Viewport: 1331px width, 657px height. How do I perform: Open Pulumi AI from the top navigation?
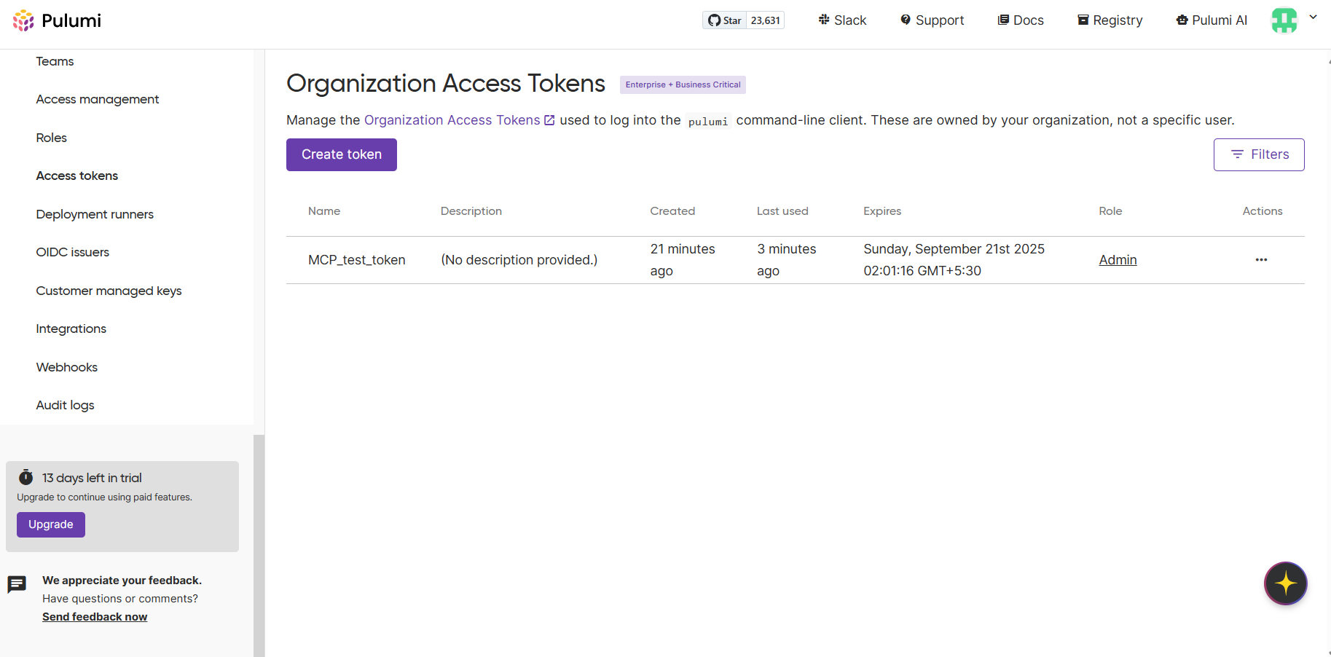coord(1212,20)
